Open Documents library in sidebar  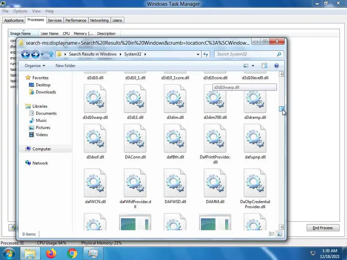[43, 113]
